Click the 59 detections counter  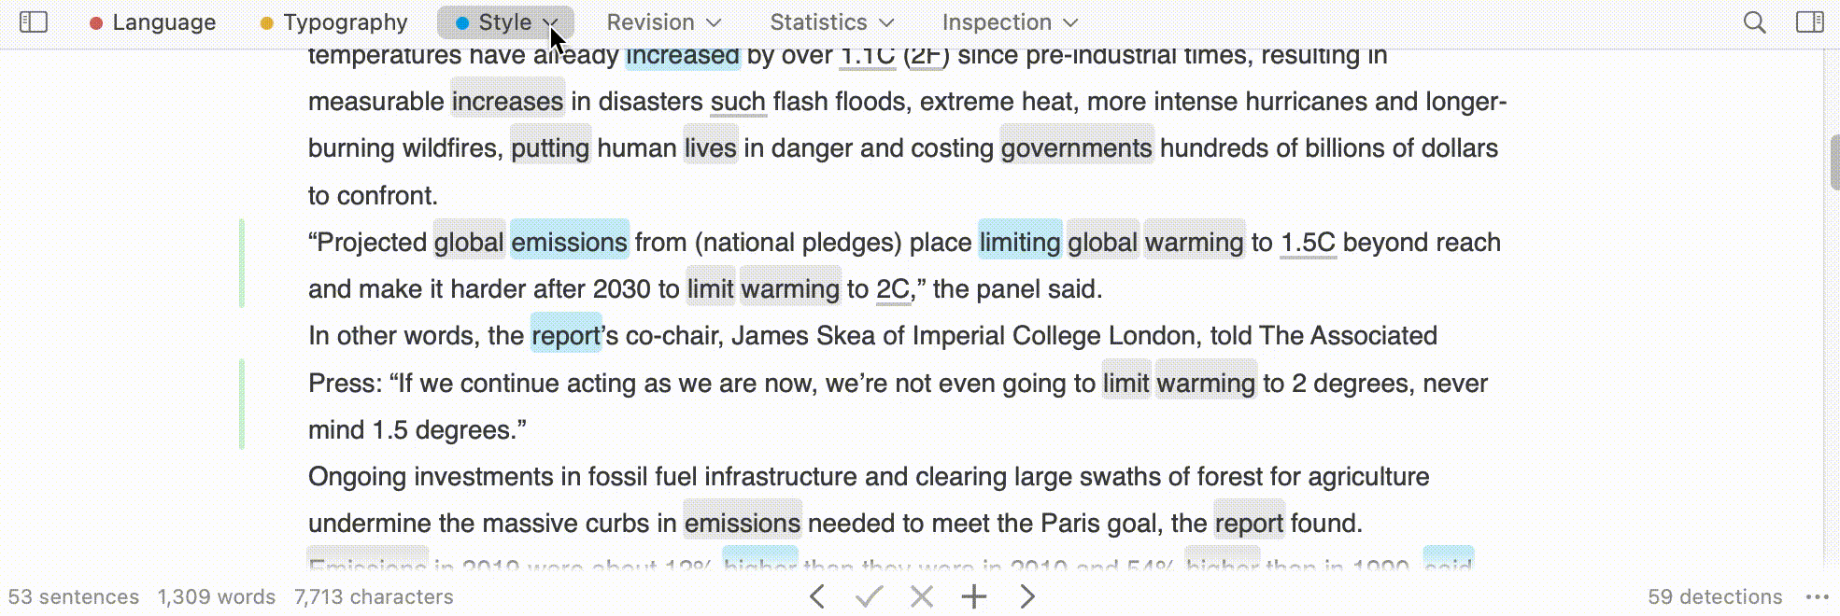pyautogui.click(x=1715, y=597)
